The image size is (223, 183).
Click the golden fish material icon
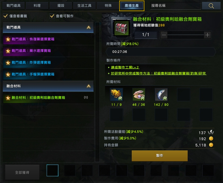coord(117,94)
